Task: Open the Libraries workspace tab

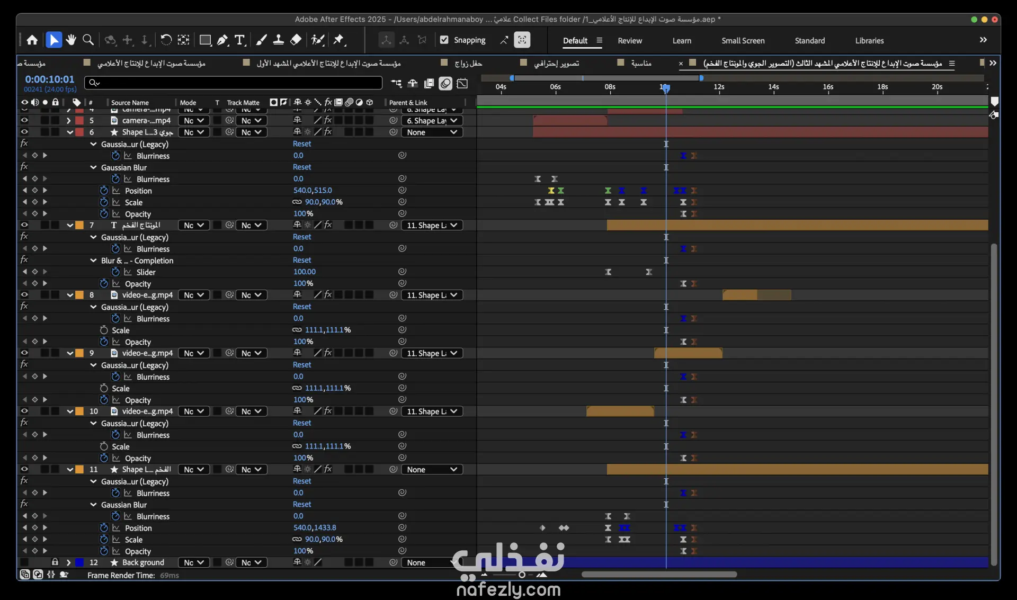Action: pos(869,41)
